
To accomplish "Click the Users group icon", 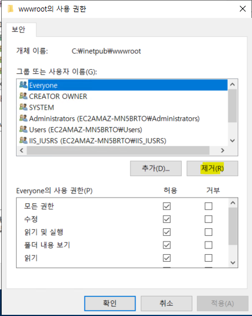I will 23,129.
